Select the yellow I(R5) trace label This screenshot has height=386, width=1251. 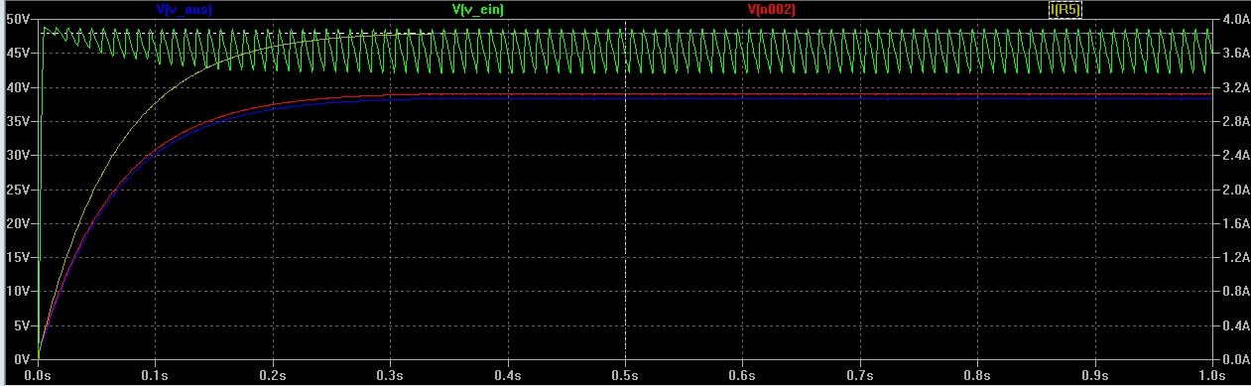point(1065,9)
